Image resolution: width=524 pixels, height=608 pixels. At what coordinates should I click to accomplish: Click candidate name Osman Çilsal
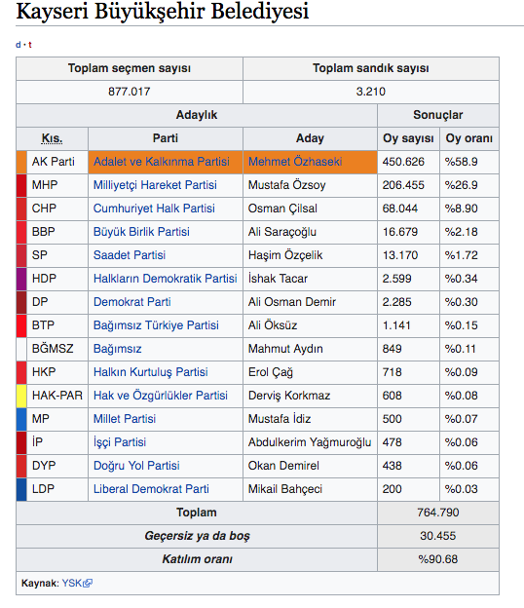pyautogui.click(x=282, y=209)
